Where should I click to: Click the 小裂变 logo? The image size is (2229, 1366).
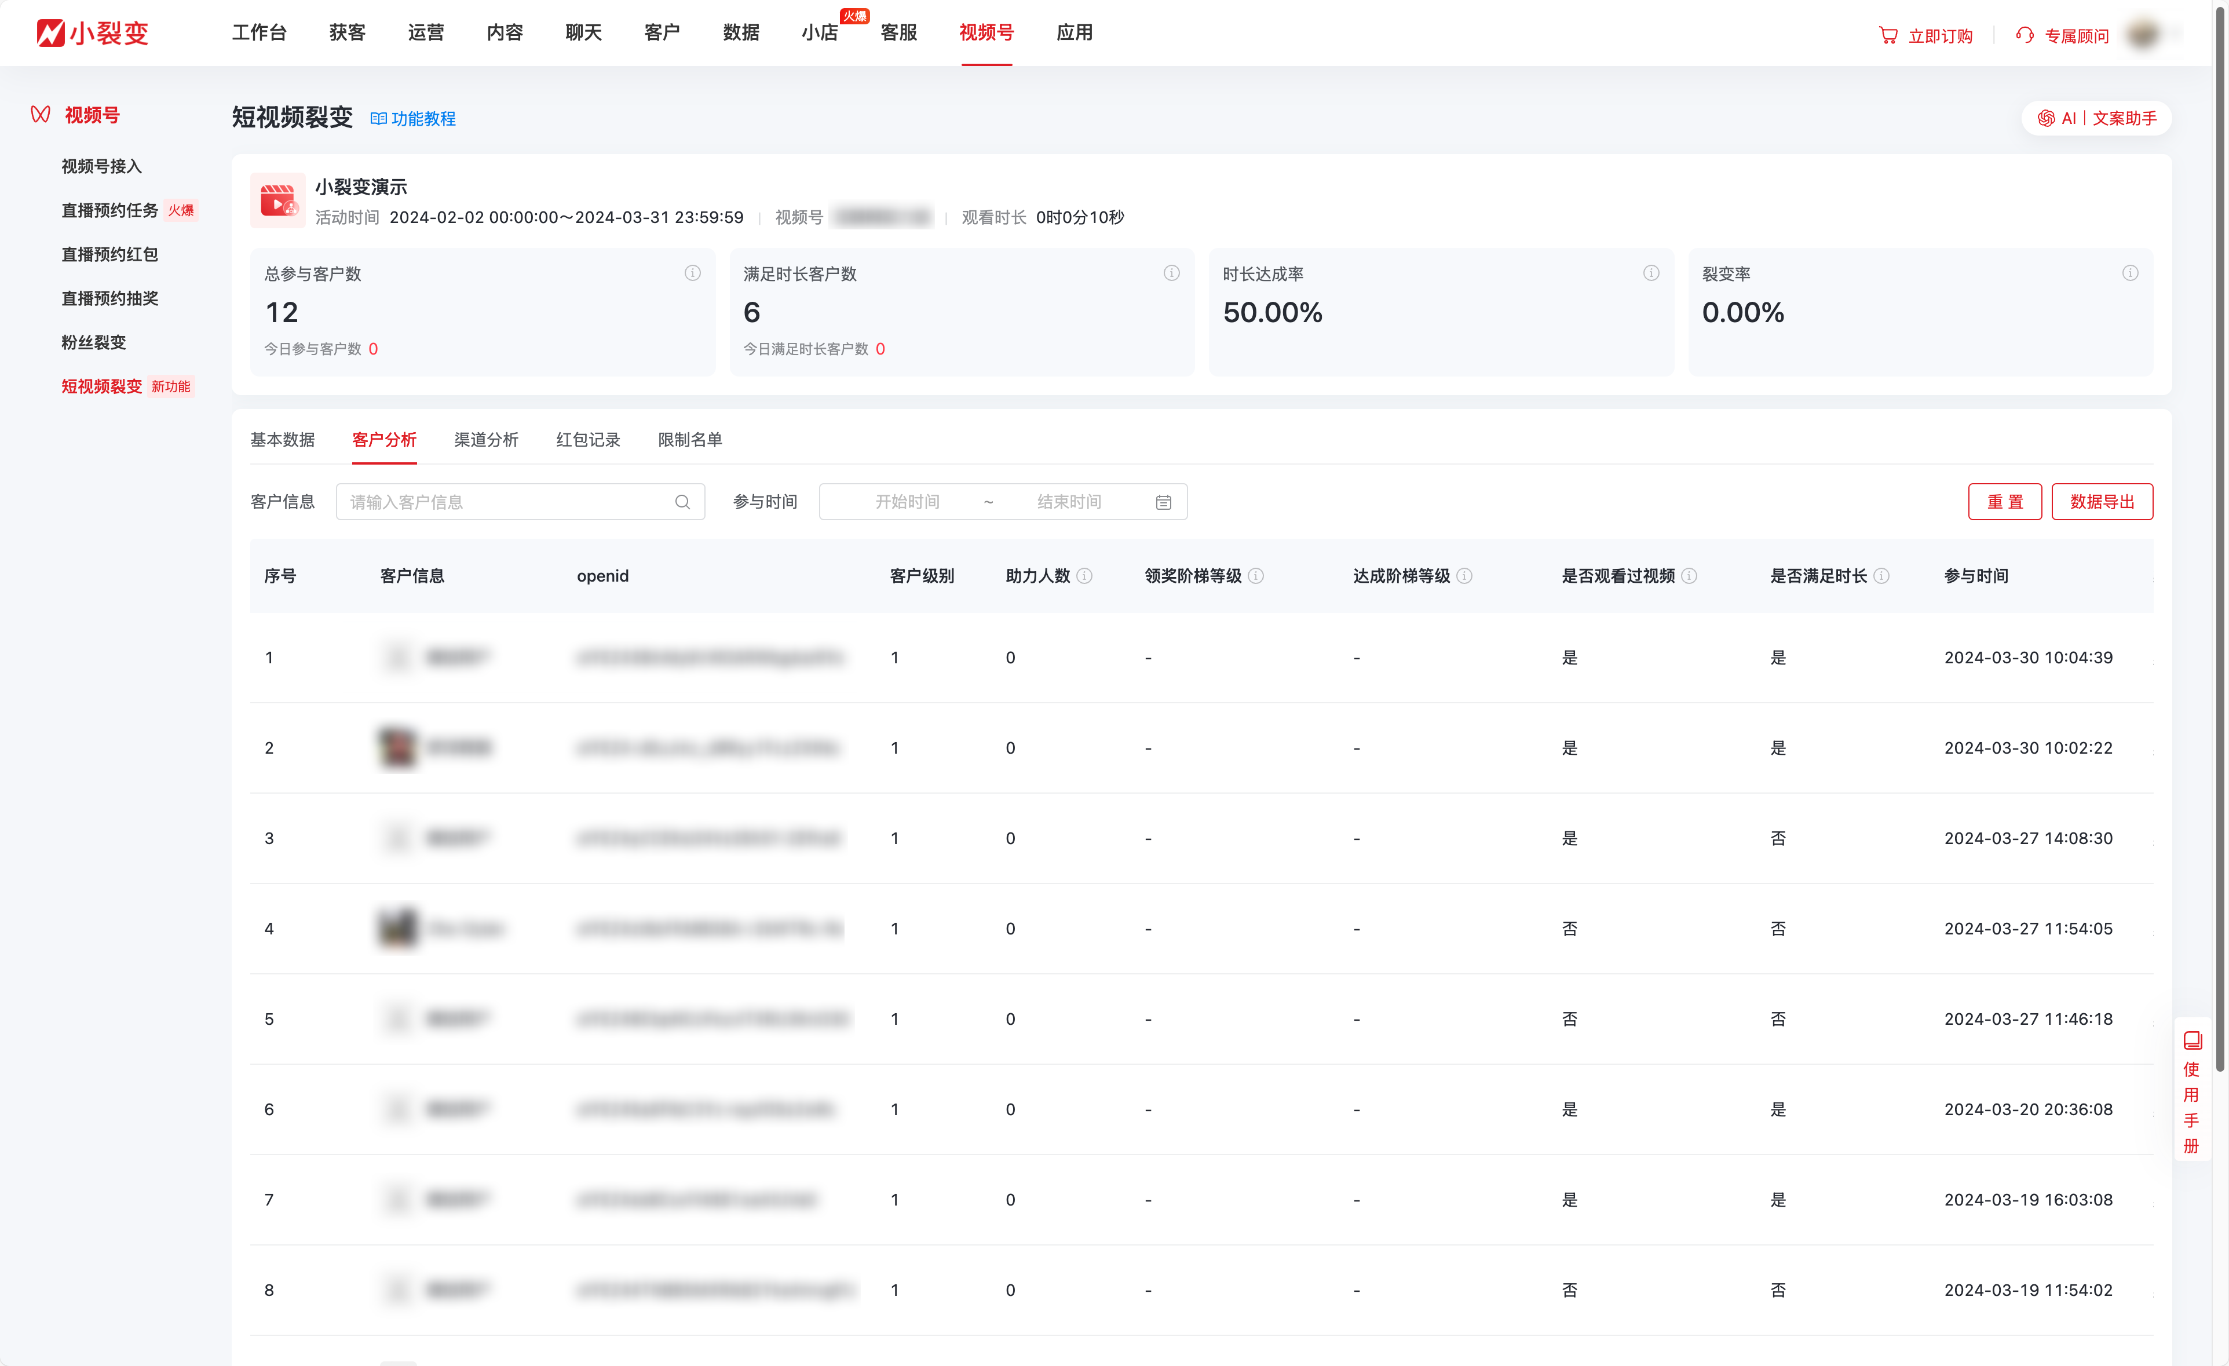(x=92, y=34)
